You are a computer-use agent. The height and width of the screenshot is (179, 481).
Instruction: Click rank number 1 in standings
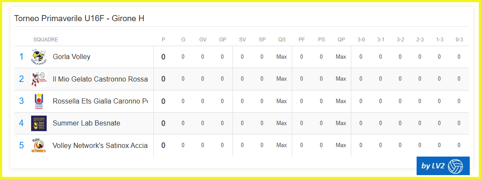[x=22, y=57]
